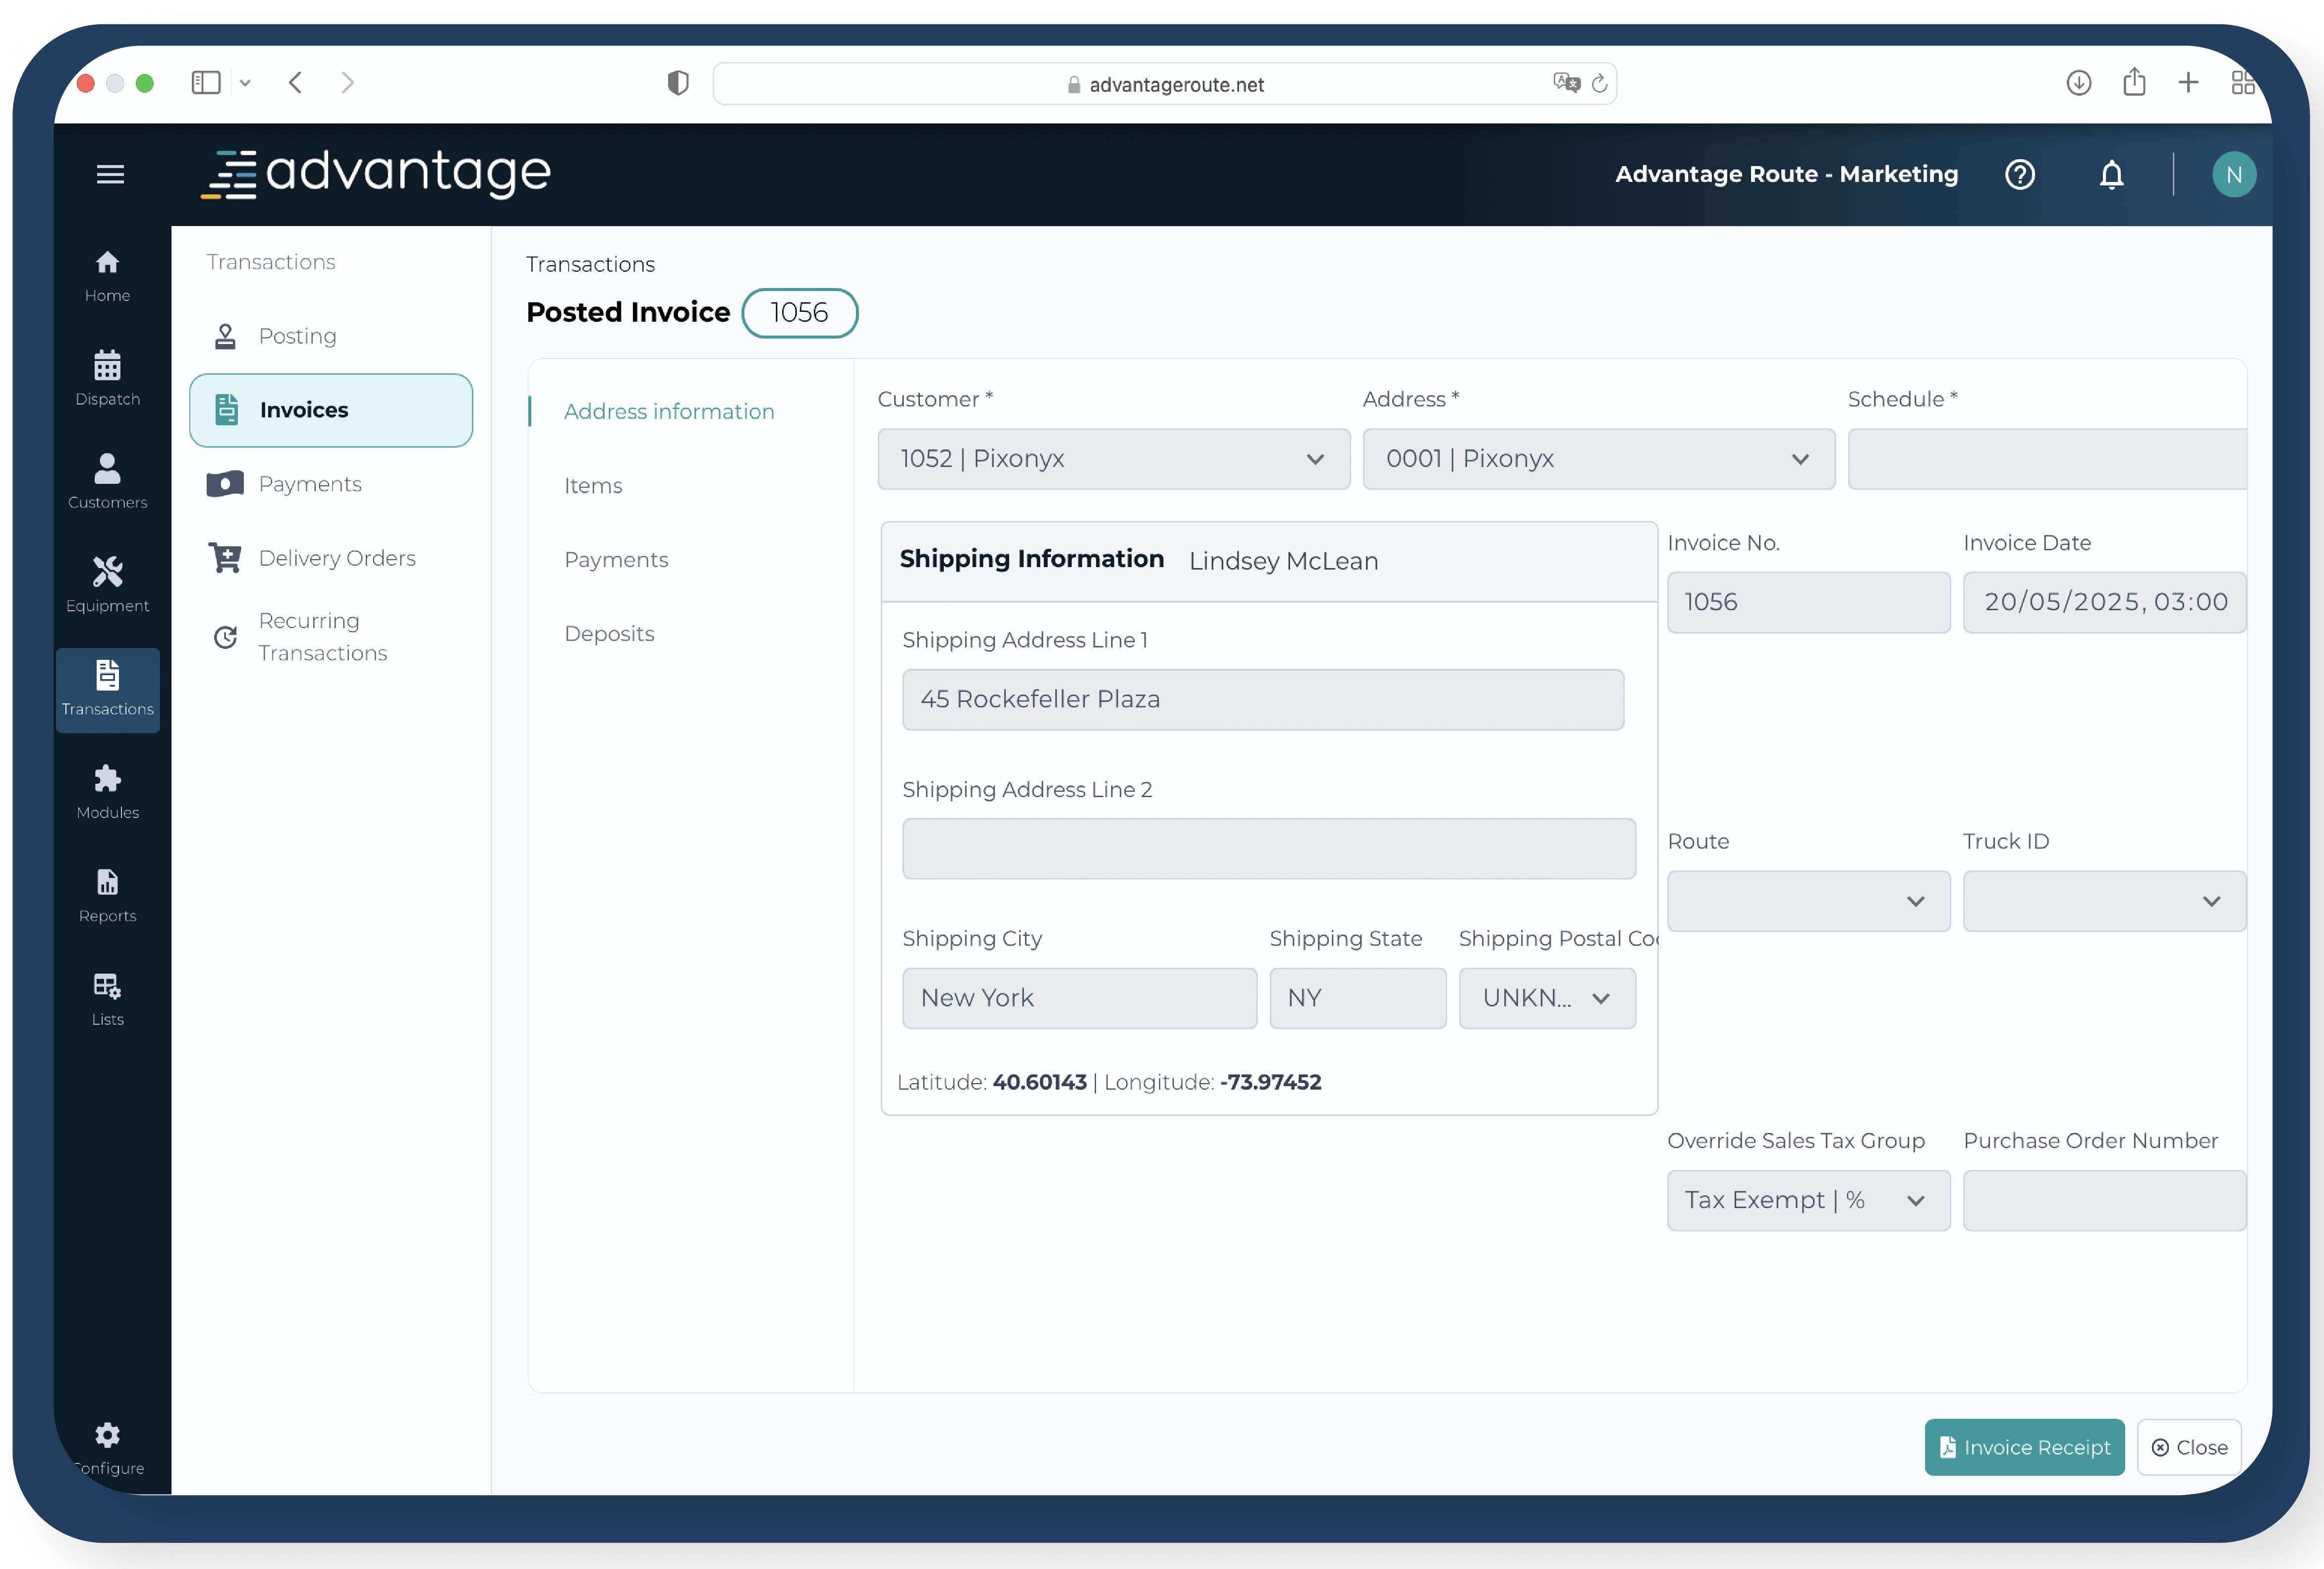Open the notifications bell
This screenshot has width=2324, height=1569.
coord(2111,174)
